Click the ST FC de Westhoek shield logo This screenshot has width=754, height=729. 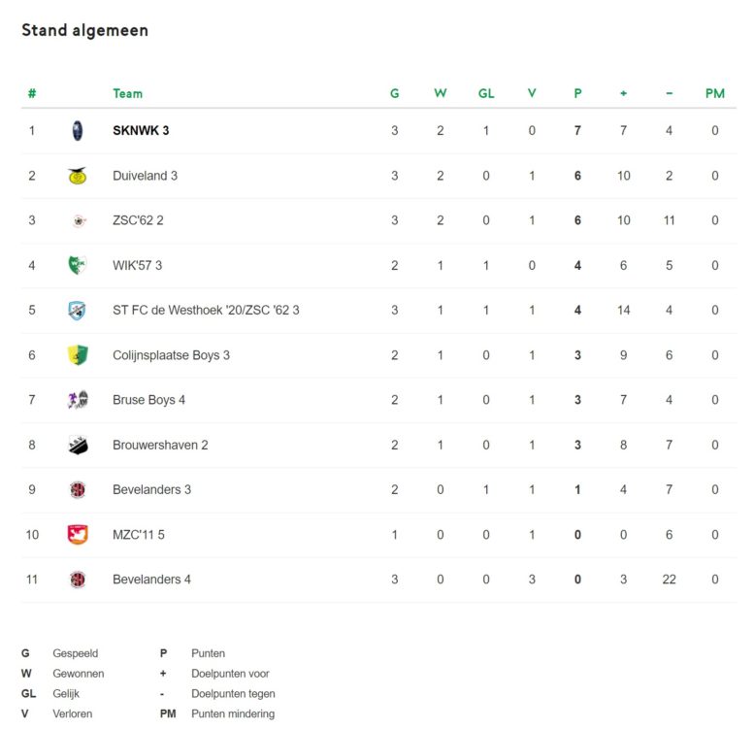[x=77, y=311]
